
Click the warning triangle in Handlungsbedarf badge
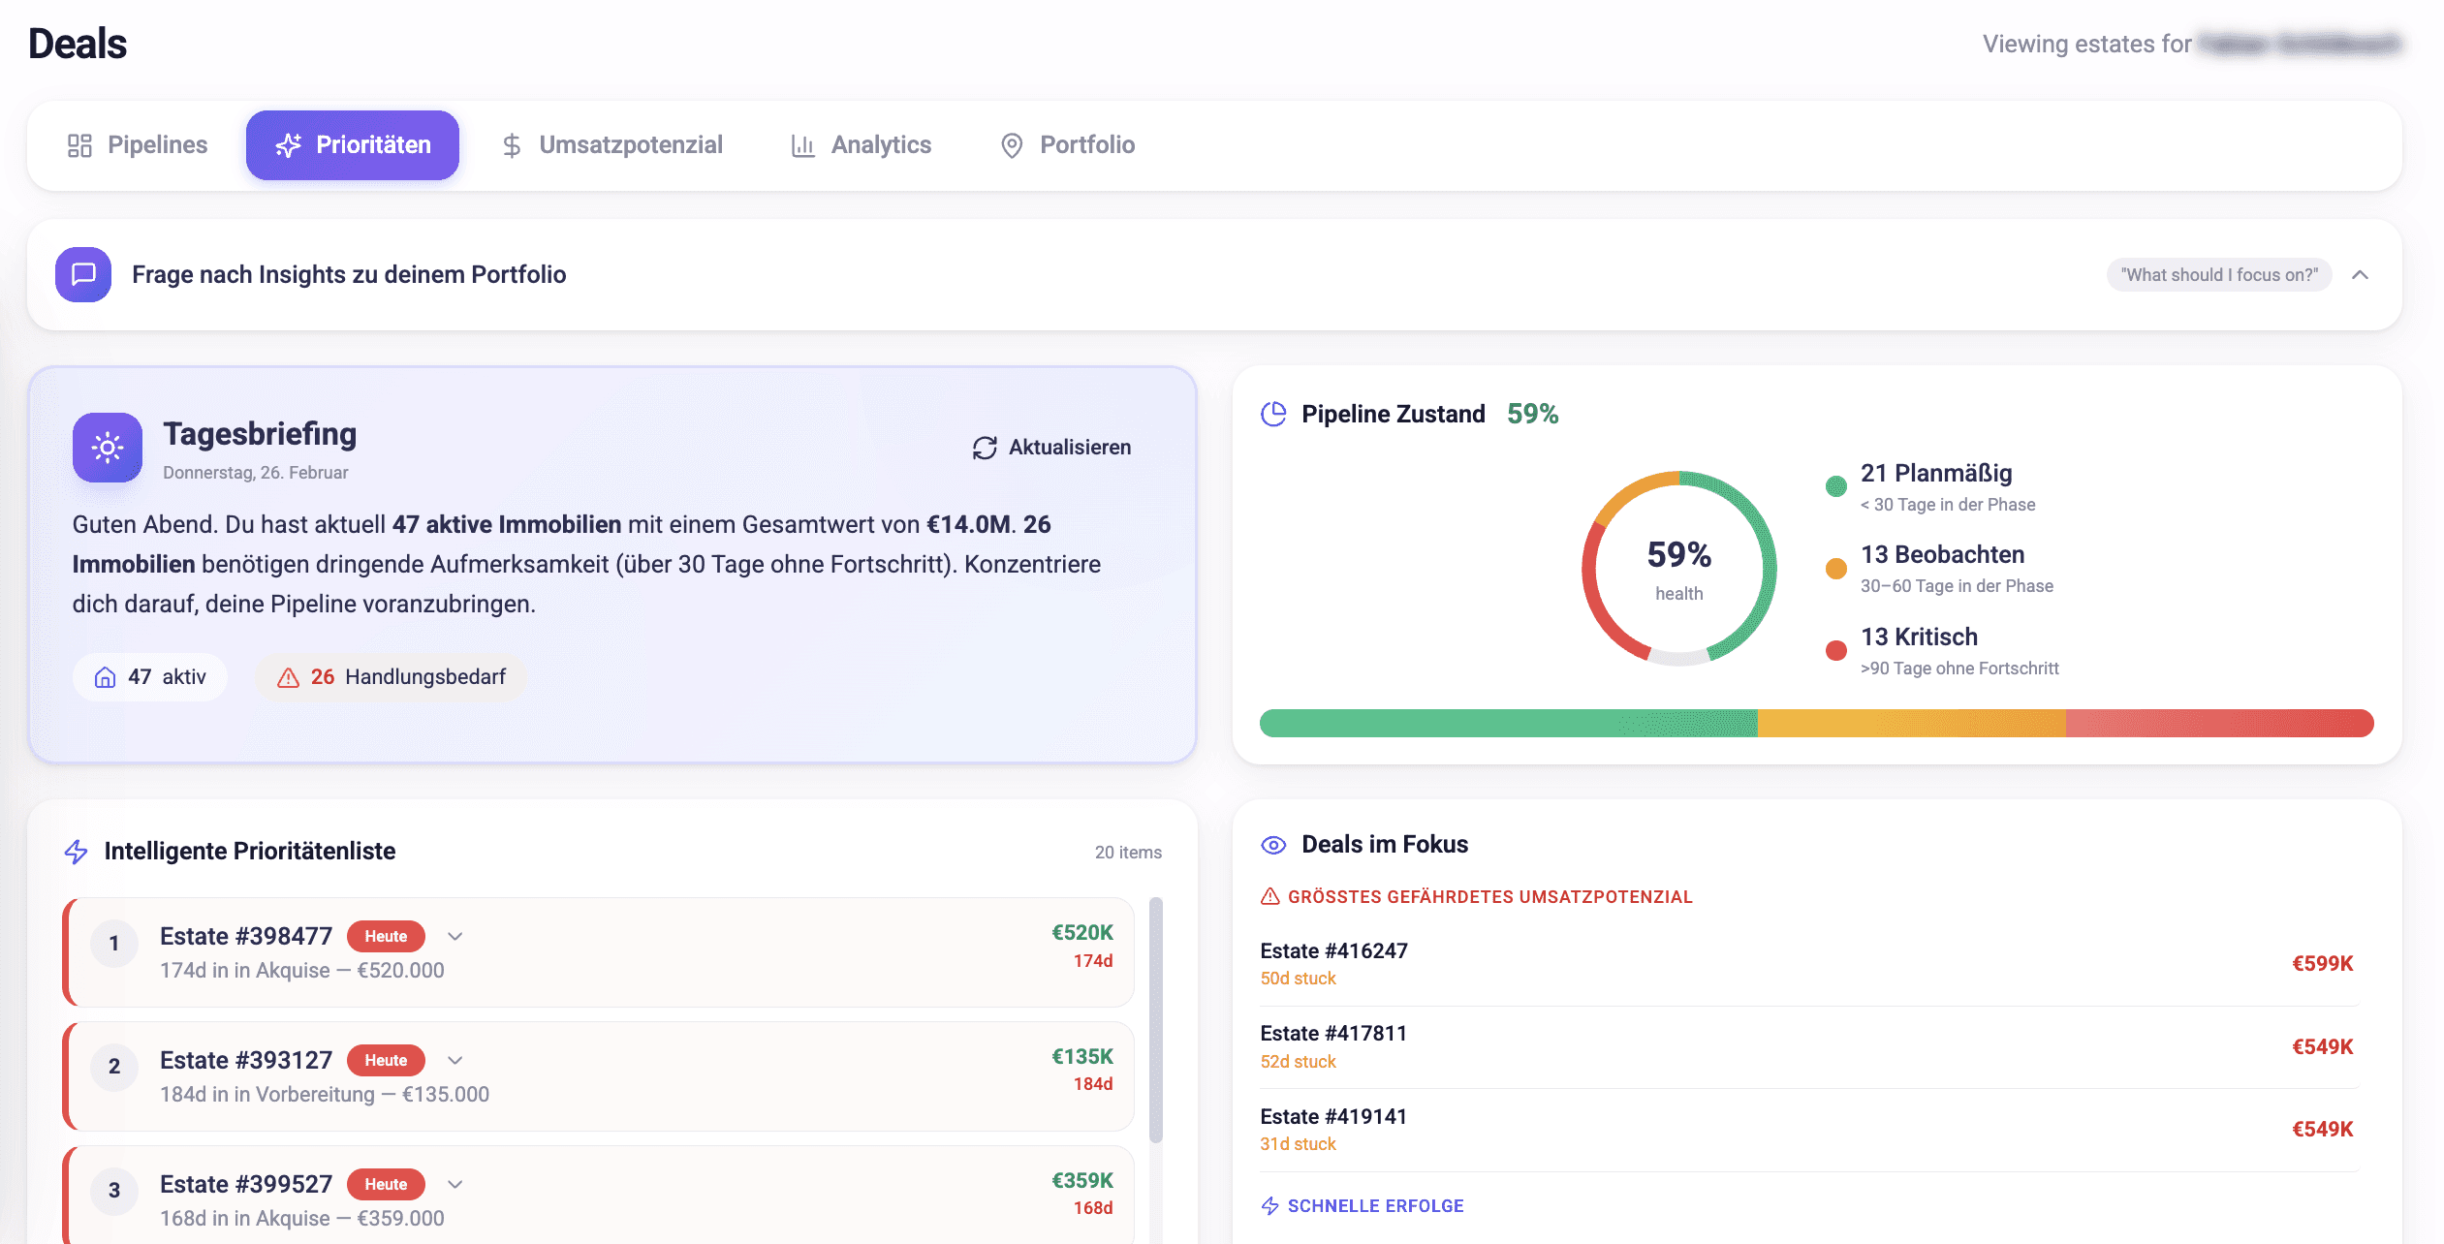coord(288,677)
